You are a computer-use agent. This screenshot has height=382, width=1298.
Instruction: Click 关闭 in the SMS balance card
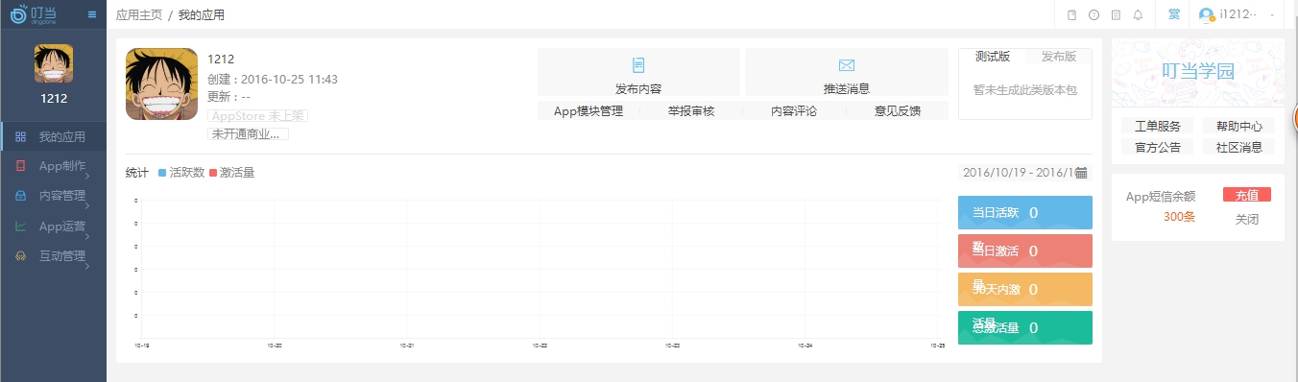pos(1247,219)
